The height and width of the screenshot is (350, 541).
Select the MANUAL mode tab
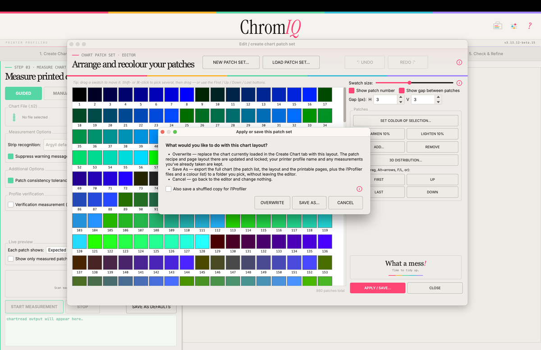[56, 93]
